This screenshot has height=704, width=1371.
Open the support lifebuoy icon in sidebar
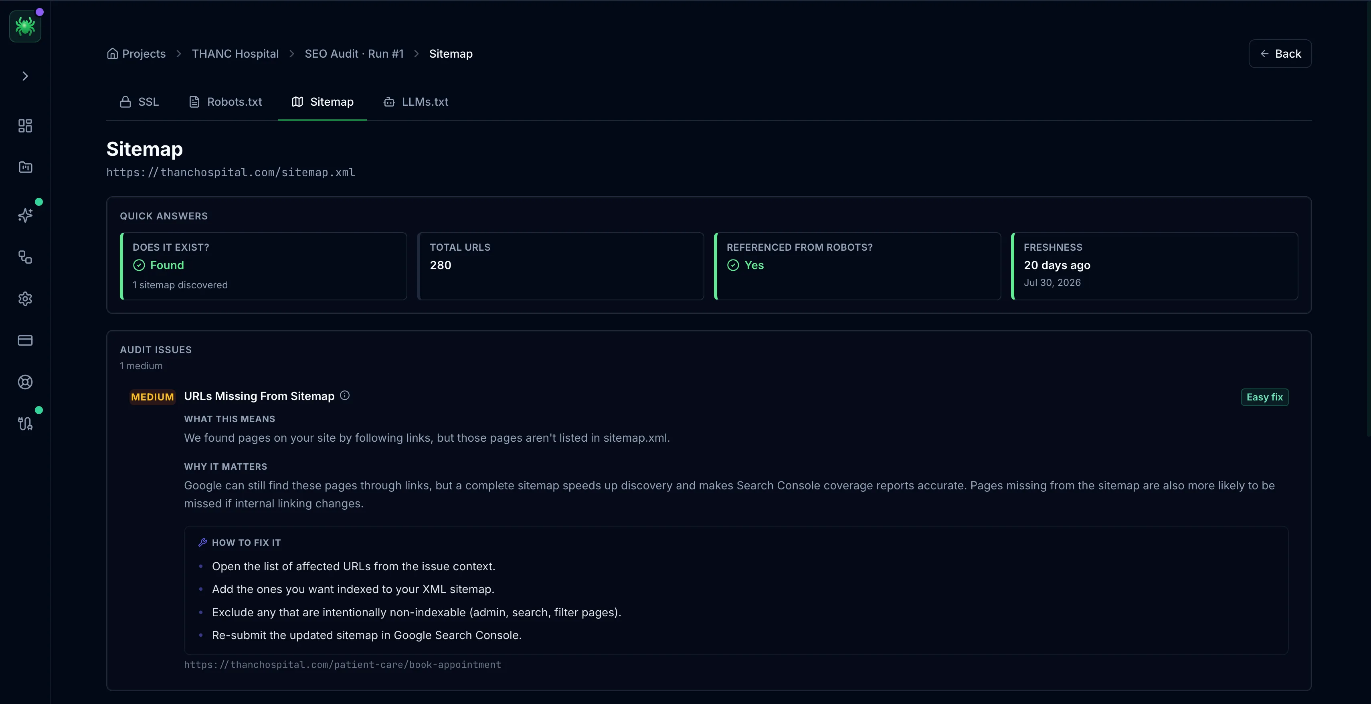click(25, 382)
